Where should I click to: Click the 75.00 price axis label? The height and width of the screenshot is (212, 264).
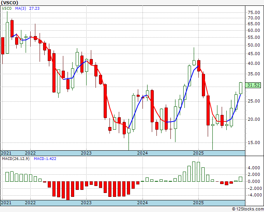[x=254, y=12]
